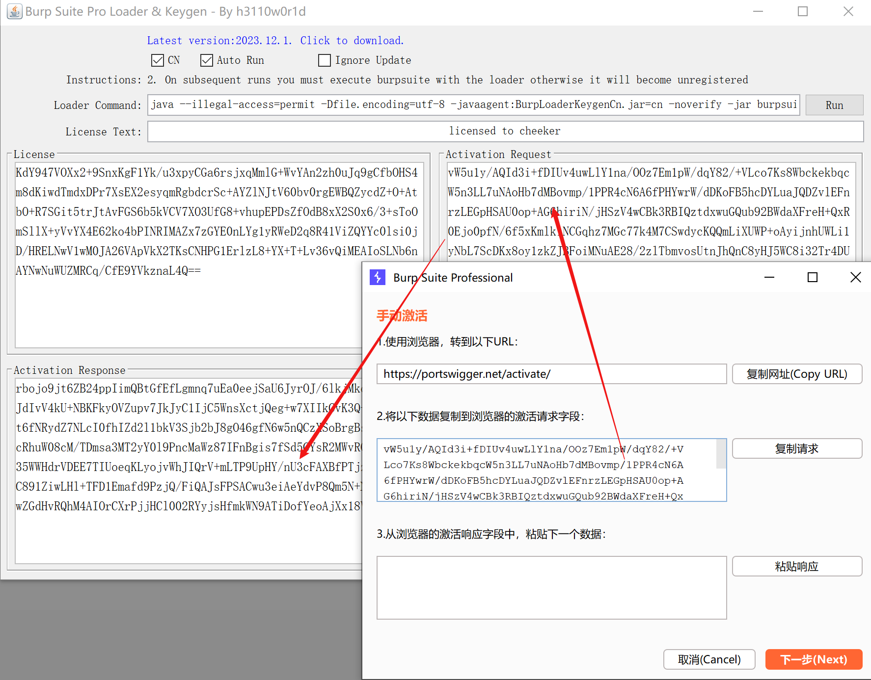This screenshot has width=871, height=680.
Task: Click the Java icon in the Keygen title bar
Action: click(x=15, y=11)
